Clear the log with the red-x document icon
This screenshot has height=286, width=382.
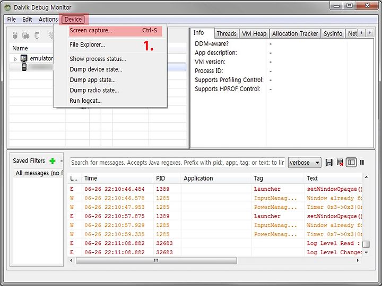tap(340, 163)
